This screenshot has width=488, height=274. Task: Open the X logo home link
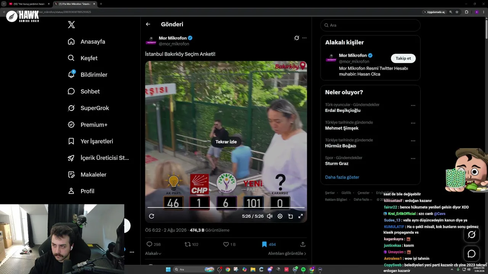pyautogui.click(x=71, y=25)
